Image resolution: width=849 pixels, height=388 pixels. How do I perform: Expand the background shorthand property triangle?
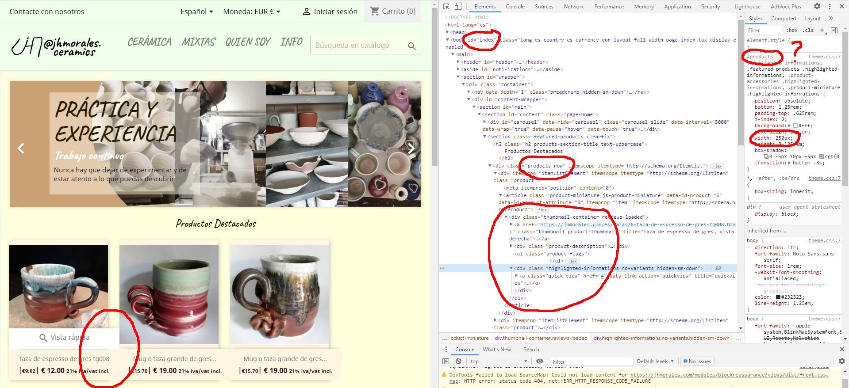tap(790, 126)
